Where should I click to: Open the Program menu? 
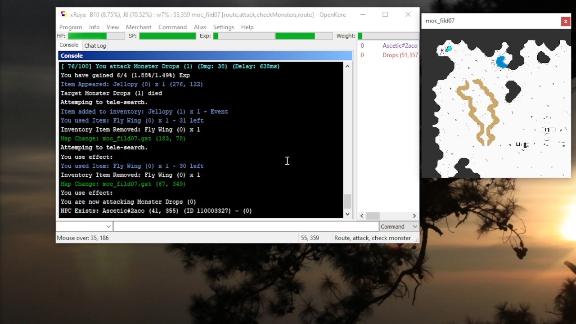(x=71, y=27)
